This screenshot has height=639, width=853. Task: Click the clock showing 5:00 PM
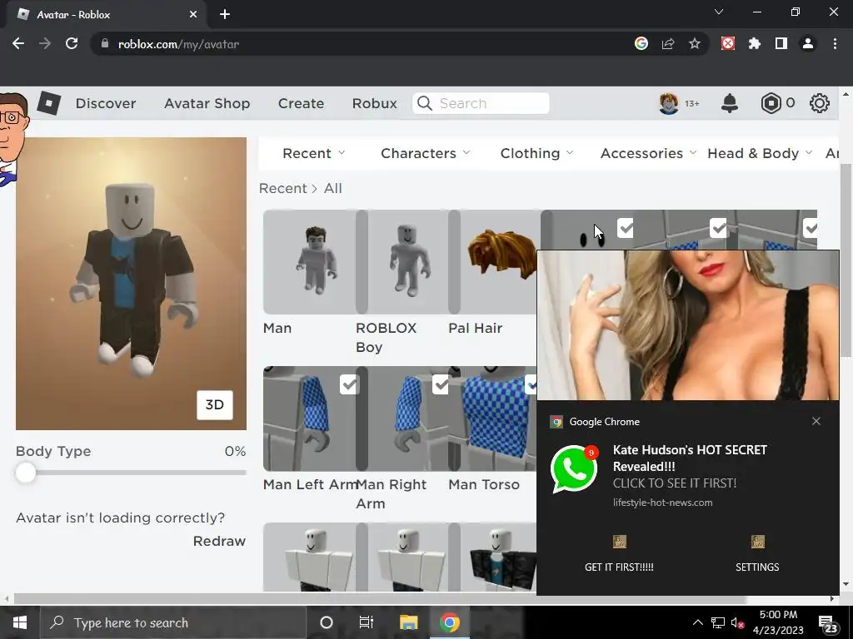[778, 615]
